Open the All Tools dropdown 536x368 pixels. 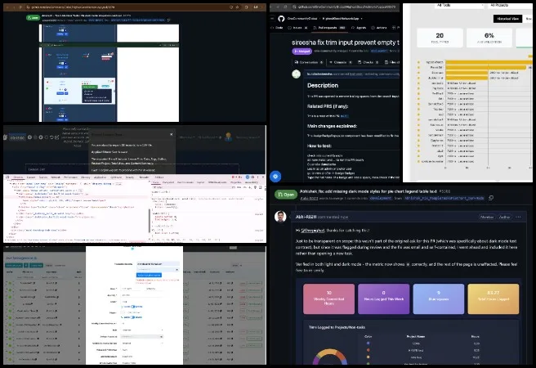(x=460, y=5)
